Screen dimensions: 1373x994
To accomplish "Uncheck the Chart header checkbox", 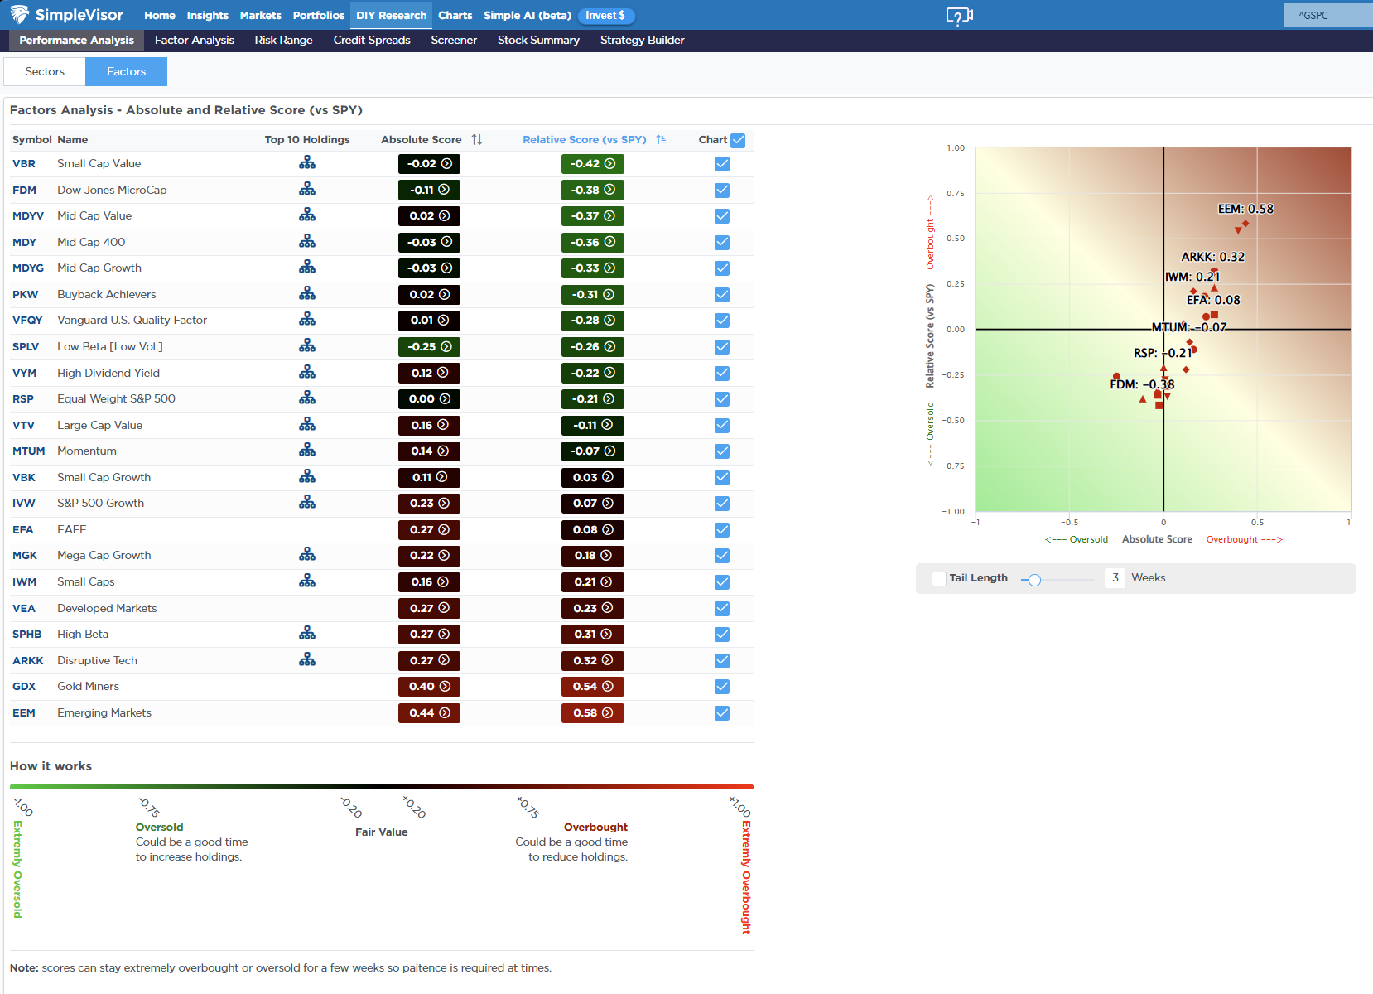I will [739, 141].
